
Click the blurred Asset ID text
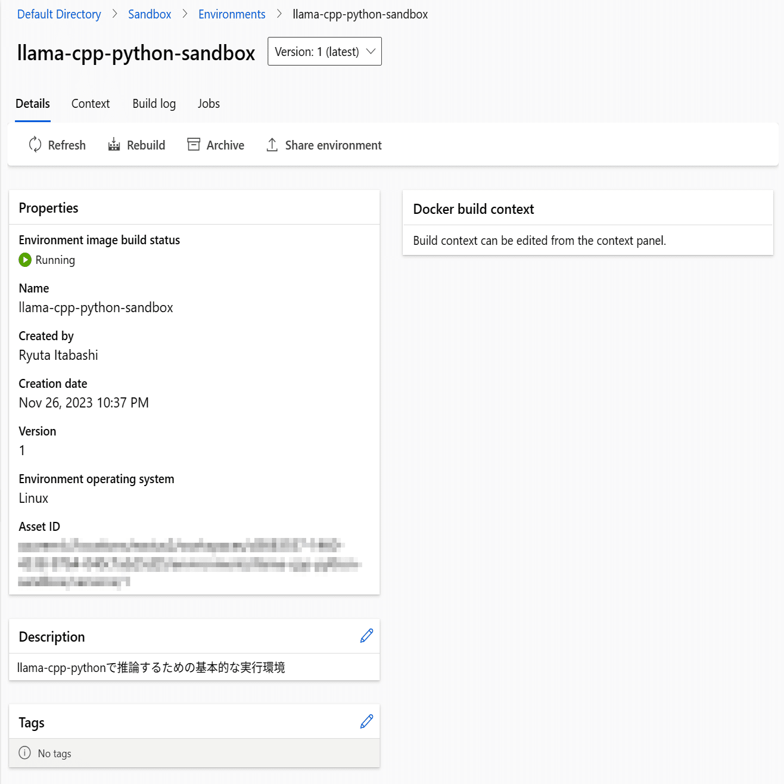(189, 563)
